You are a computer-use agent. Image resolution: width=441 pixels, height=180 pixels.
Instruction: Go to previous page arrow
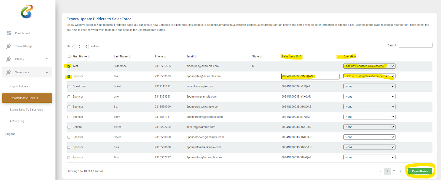tap(381, 171)
